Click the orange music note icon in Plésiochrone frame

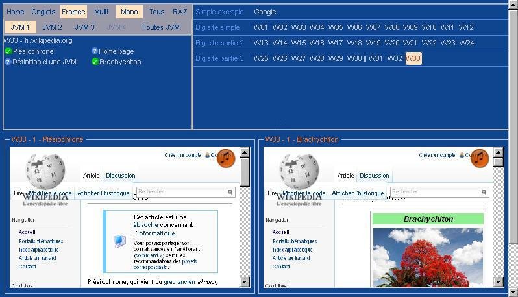click(x=226, y=158)
